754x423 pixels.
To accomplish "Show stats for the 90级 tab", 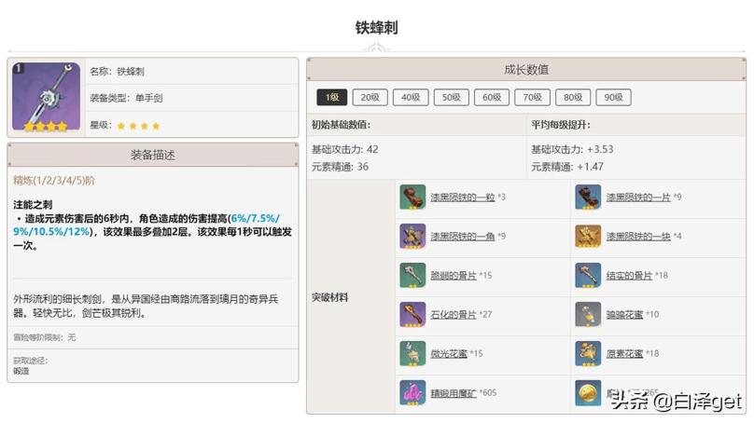I will [x=612, y=97].
